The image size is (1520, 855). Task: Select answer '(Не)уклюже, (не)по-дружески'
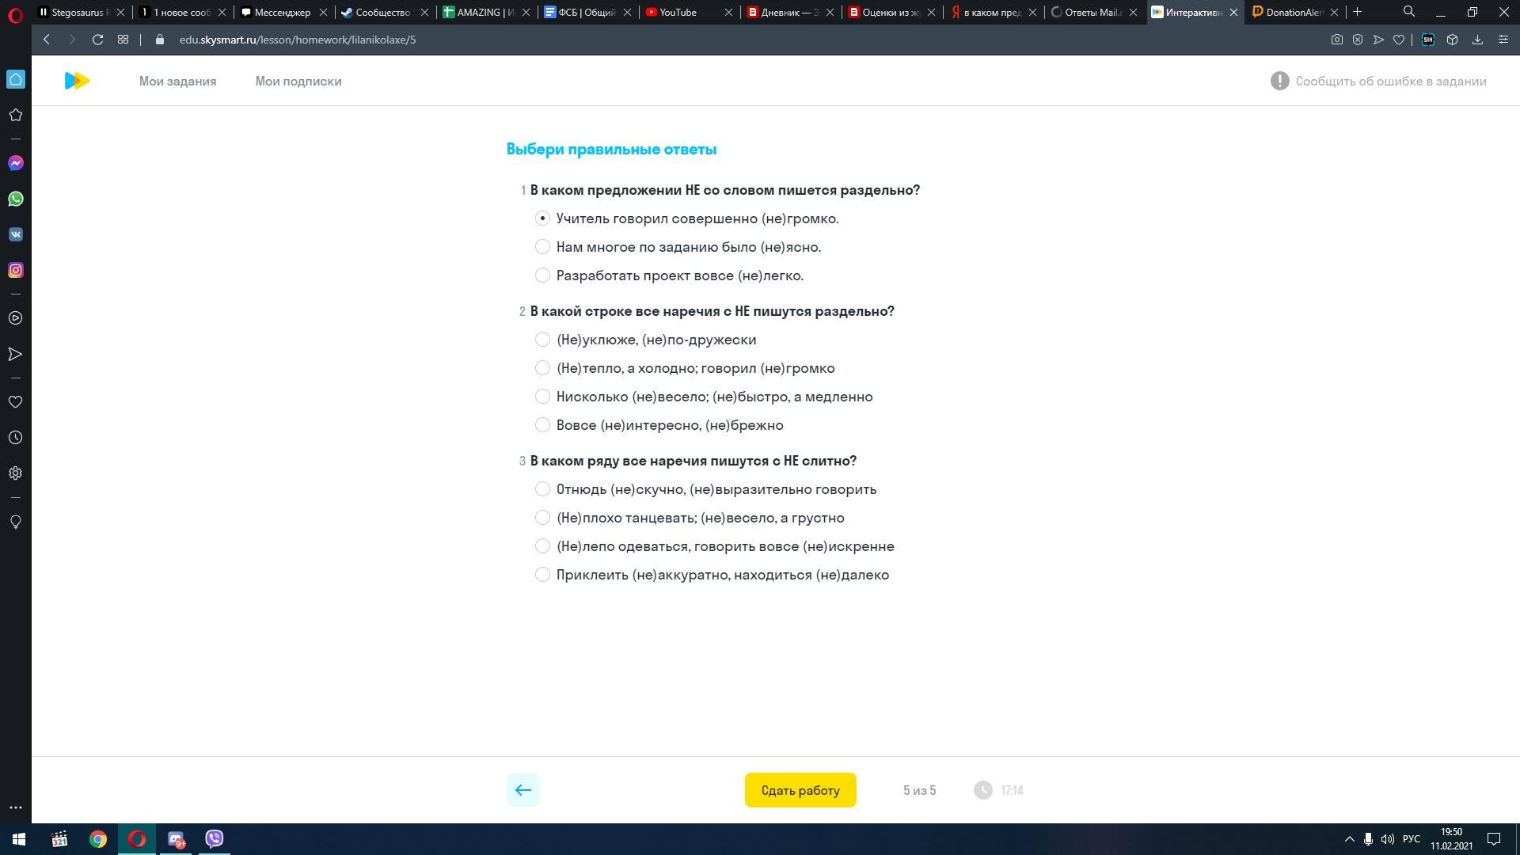pyautogui.click(x=542, y=340)
